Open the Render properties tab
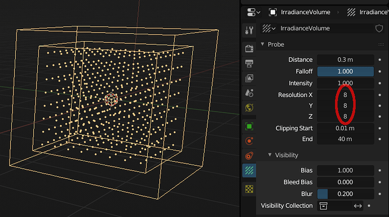 pyautogui.click(x=249, y=48)
